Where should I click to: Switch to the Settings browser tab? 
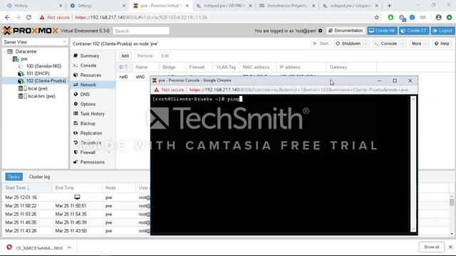98,6
